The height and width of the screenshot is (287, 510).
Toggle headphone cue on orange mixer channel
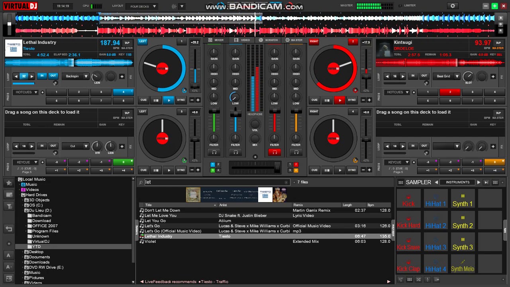tap(296, 152)
